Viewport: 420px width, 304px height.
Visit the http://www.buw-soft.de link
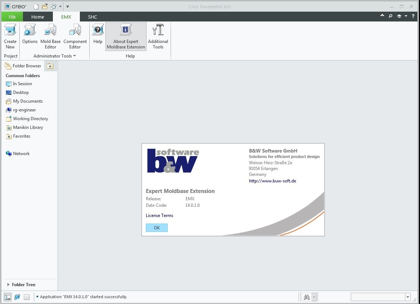(x=272, y=181)
